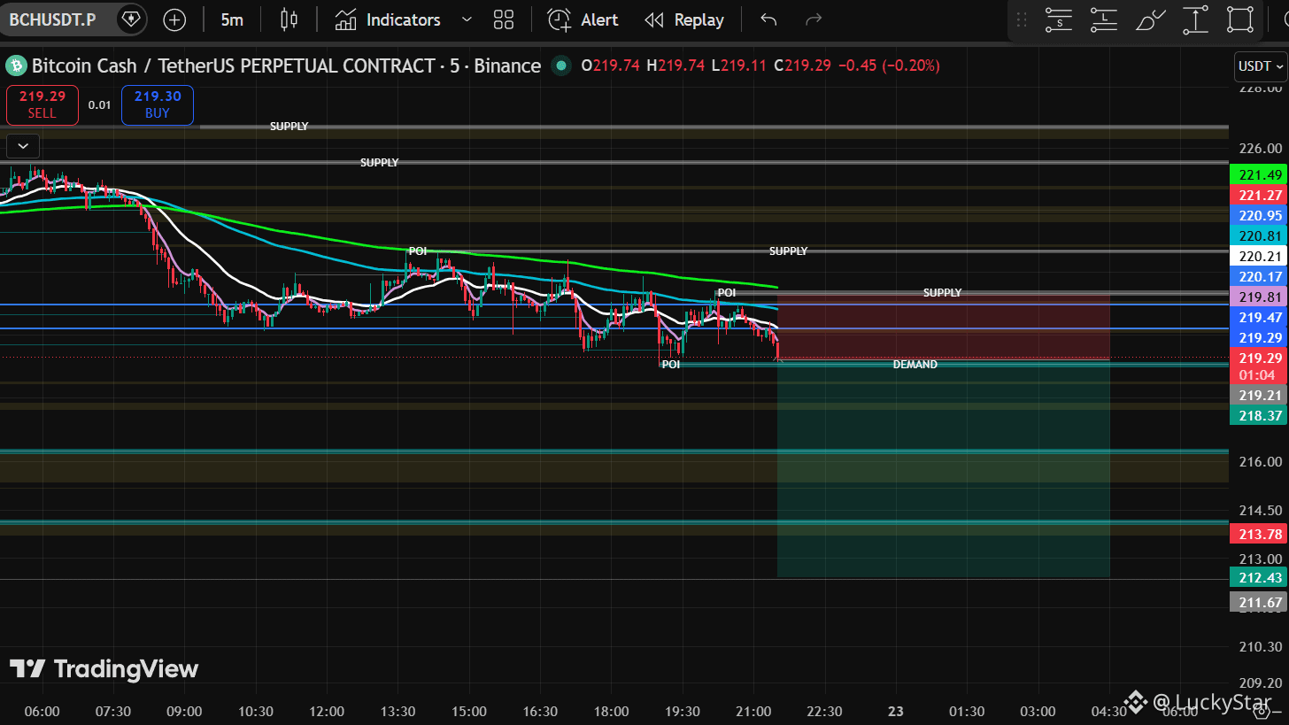The height and width of the screenshot is (725, 1289).
Task: Click the purple 219.81 price label
Action: [x=1258, y=297]
